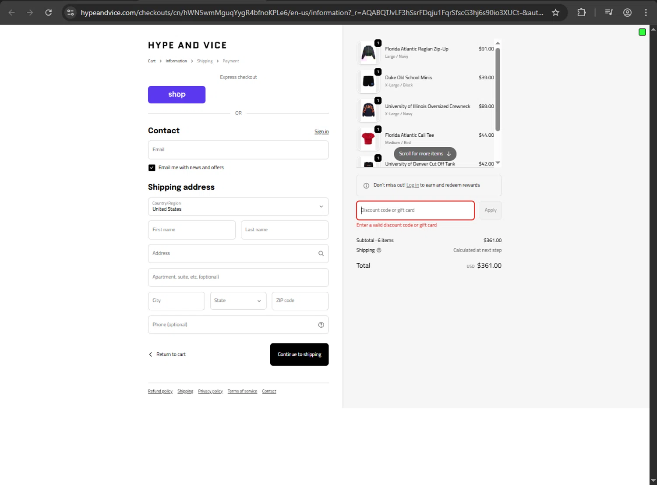Click the Apartment, suite field
The image size is (657, 485).
click(x=238, y=277)
